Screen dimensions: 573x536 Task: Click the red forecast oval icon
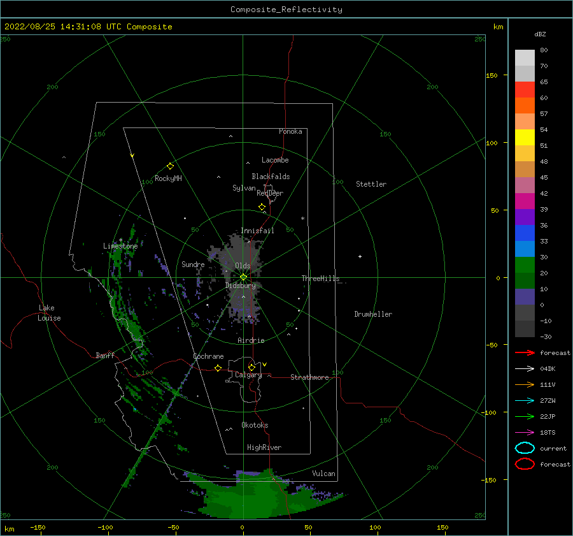[x=525, y=464]
